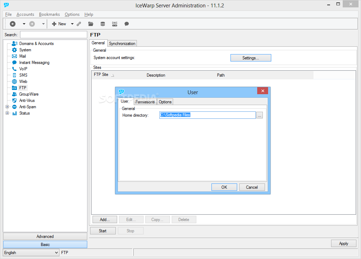The width and height of the screenshot is (361, 259).
Task: Open the English language dropdown
Action: point(31,253)
